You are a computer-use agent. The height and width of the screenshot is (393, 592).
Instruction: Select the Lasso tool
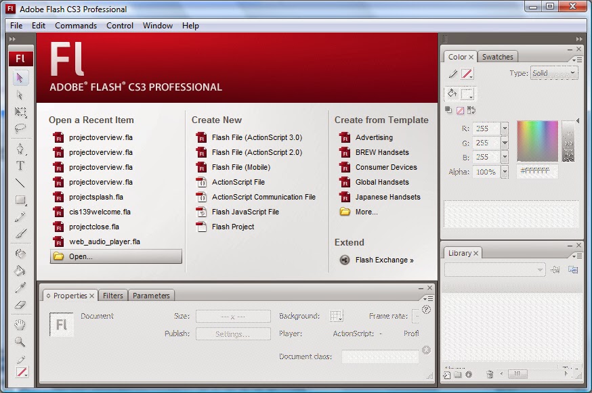(20, 129)
